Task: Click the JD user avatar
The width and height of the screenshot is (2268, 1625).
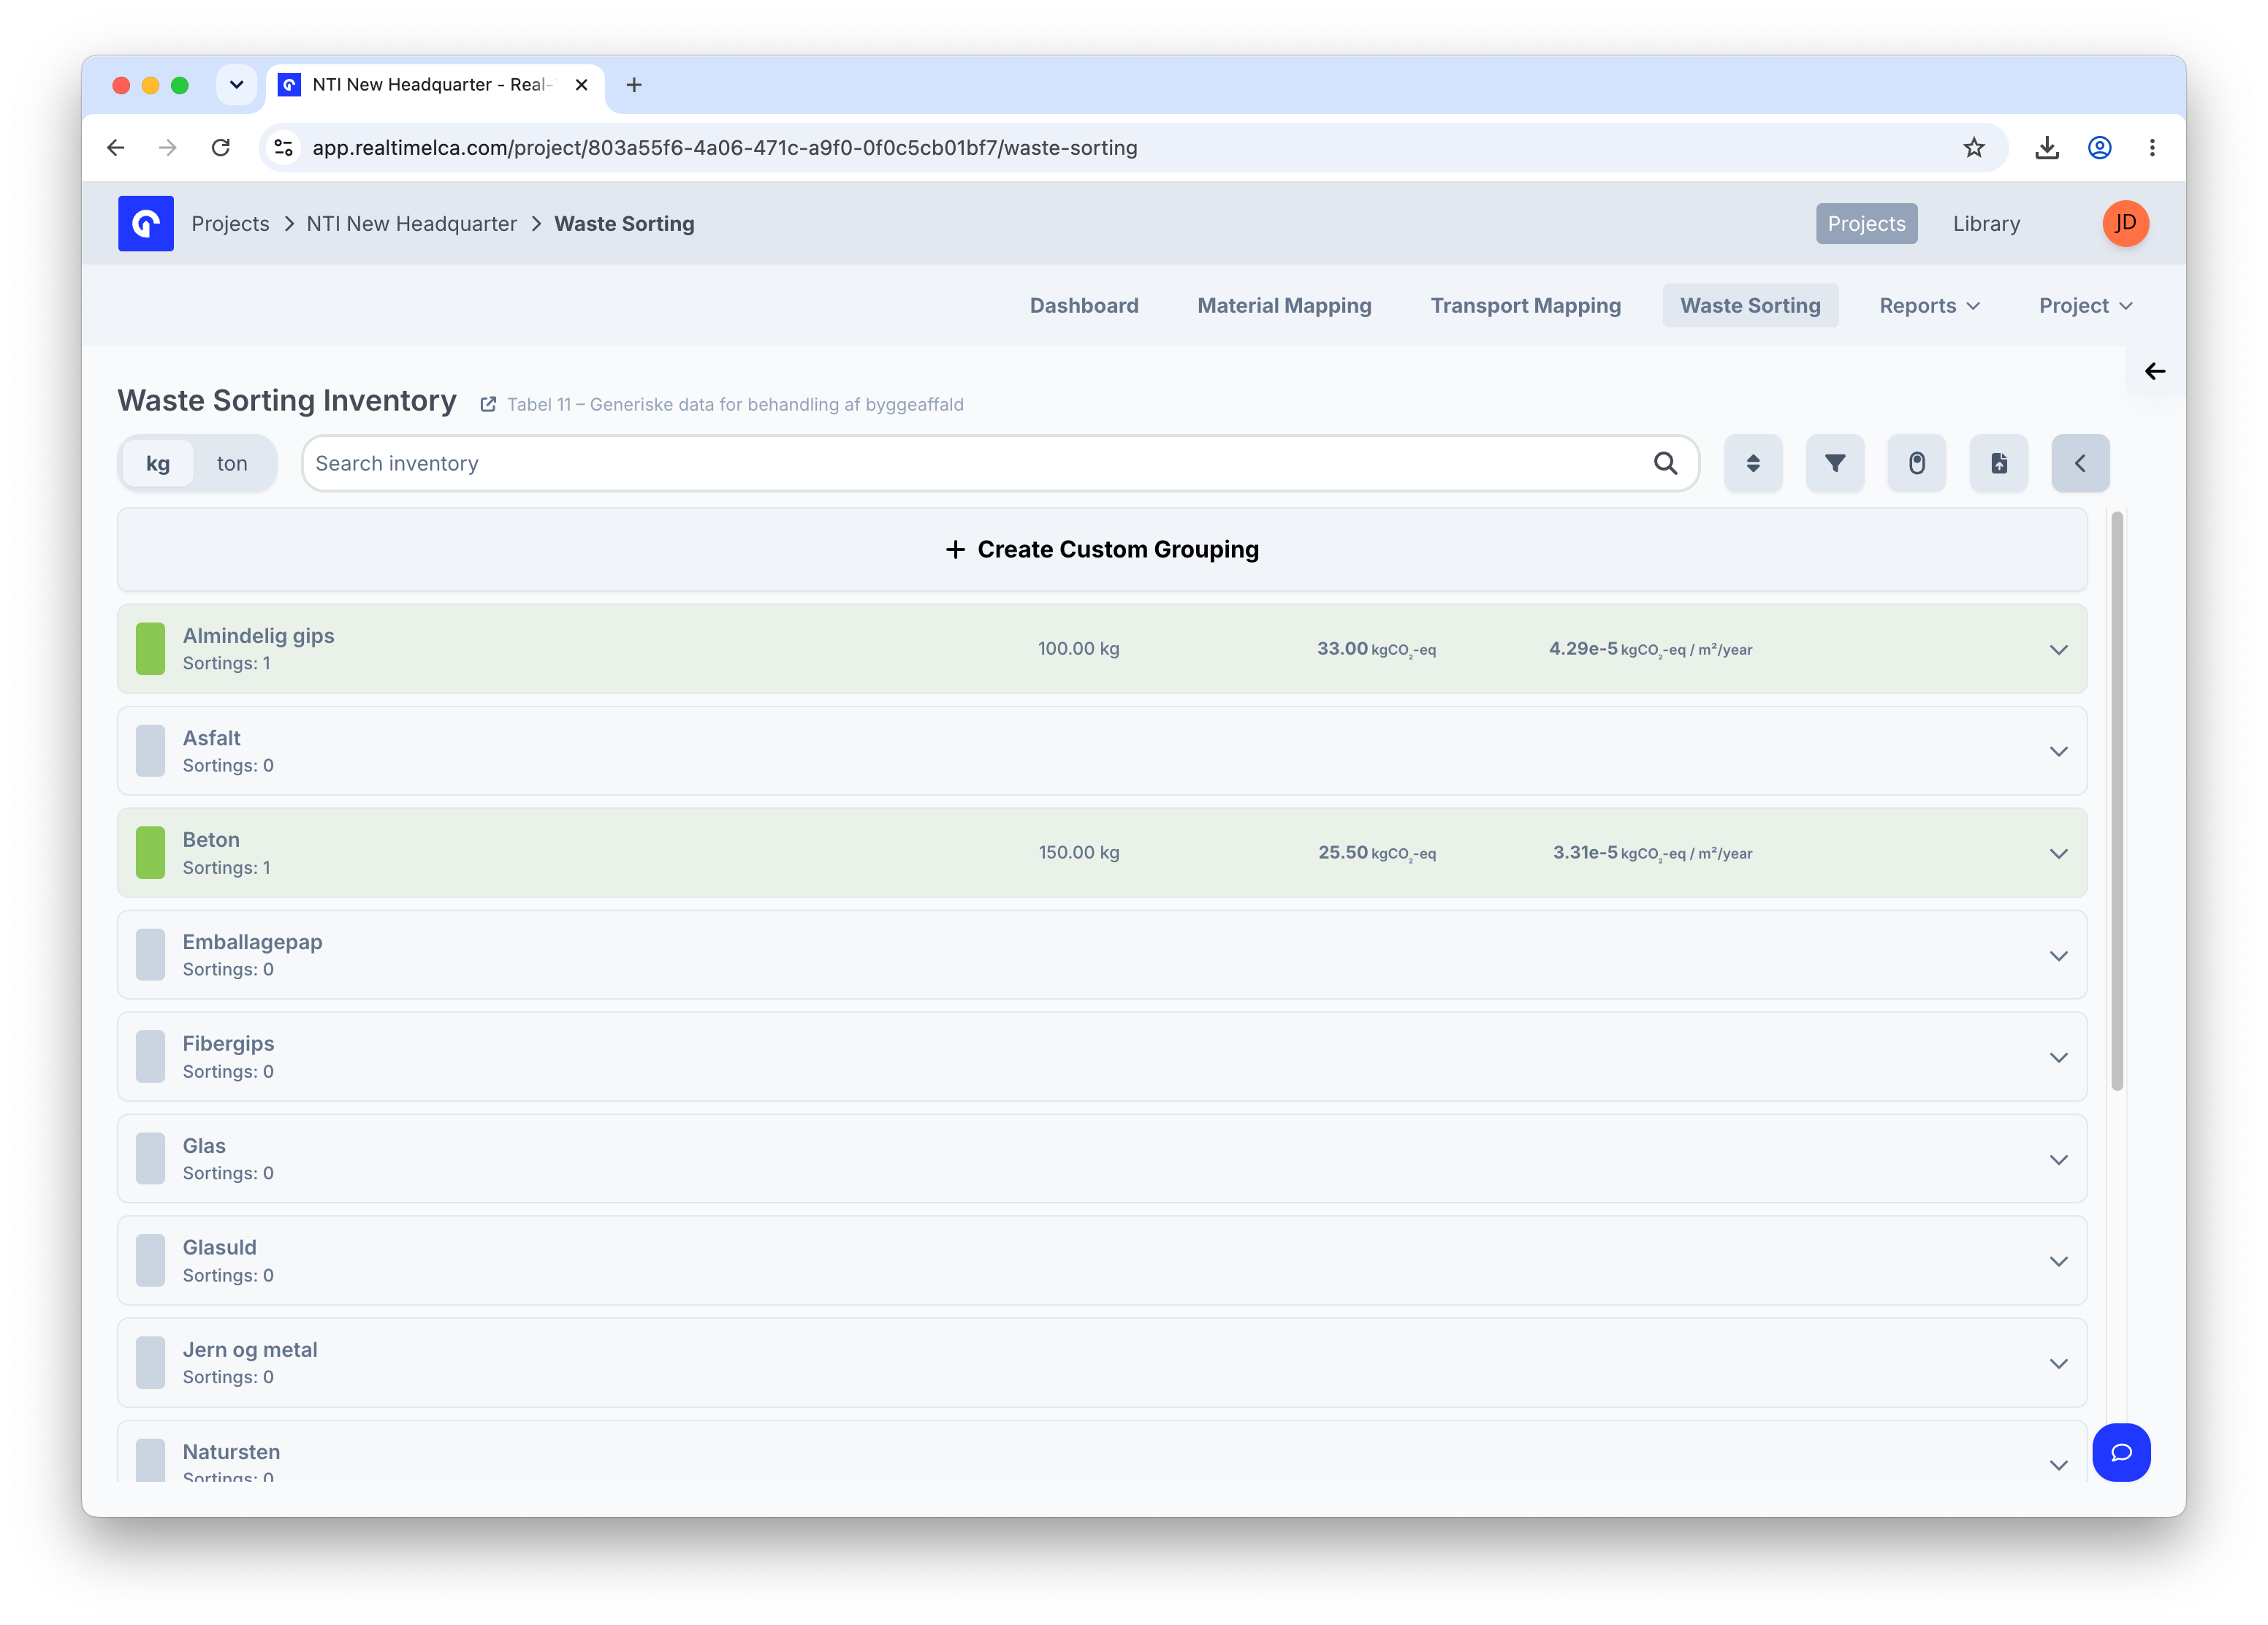Action: point(2125,223)
